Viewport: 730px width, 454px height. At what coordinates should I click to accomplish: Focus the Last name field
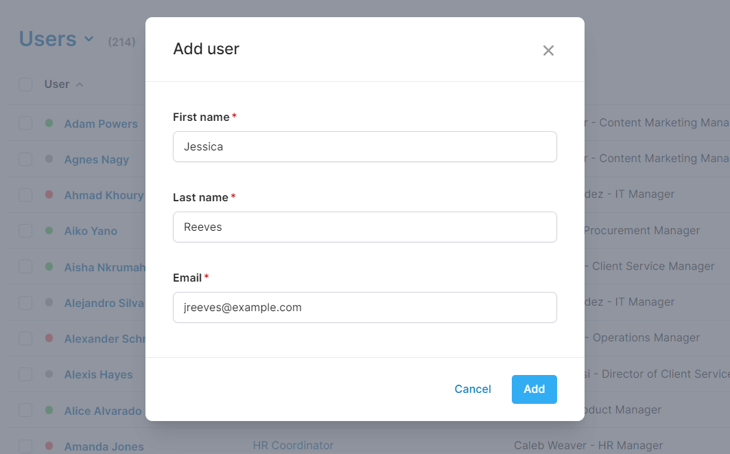364,227
